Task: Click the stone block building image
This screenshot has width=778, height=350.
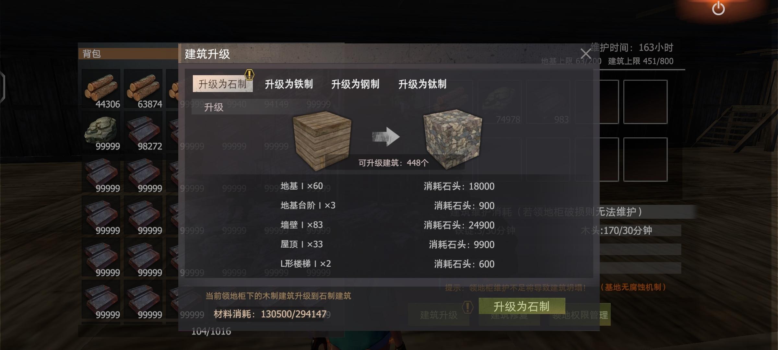Action: point(453,139)
